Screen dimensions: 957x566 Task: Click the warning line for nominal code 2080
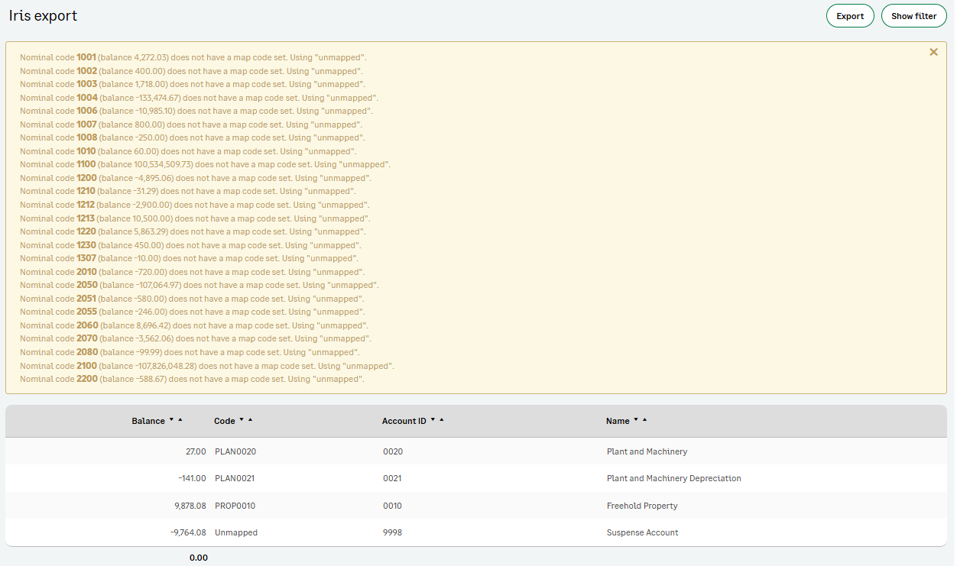pos(190,352)
